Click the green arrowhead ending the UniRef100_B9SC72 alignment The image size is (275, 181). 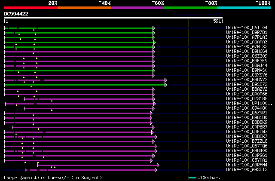pos(166,85)
